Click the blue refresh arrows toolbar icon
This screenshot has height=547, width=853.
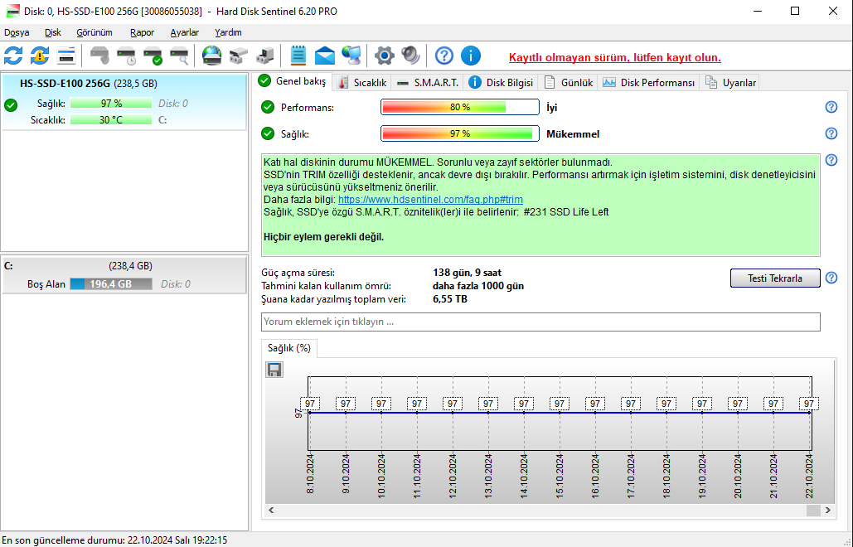[14, 56]
